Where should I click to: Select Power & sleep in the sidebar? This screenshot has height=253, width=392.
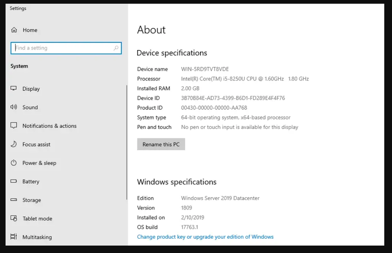(x=39, y=163)
